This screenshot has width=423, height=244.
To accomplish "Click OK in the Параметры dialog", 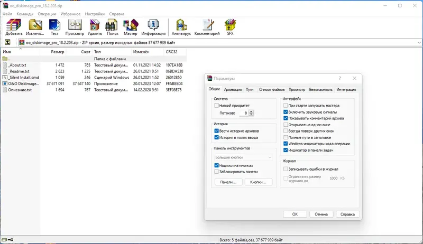I will click(295, 214).
